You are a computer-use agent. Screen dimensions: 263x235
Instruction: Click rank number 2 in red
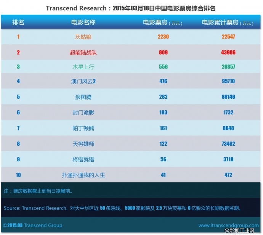tap(18, 52)
